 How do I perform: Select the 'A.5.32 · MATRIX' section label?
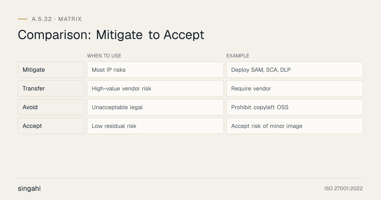click(x=57, y=19)
